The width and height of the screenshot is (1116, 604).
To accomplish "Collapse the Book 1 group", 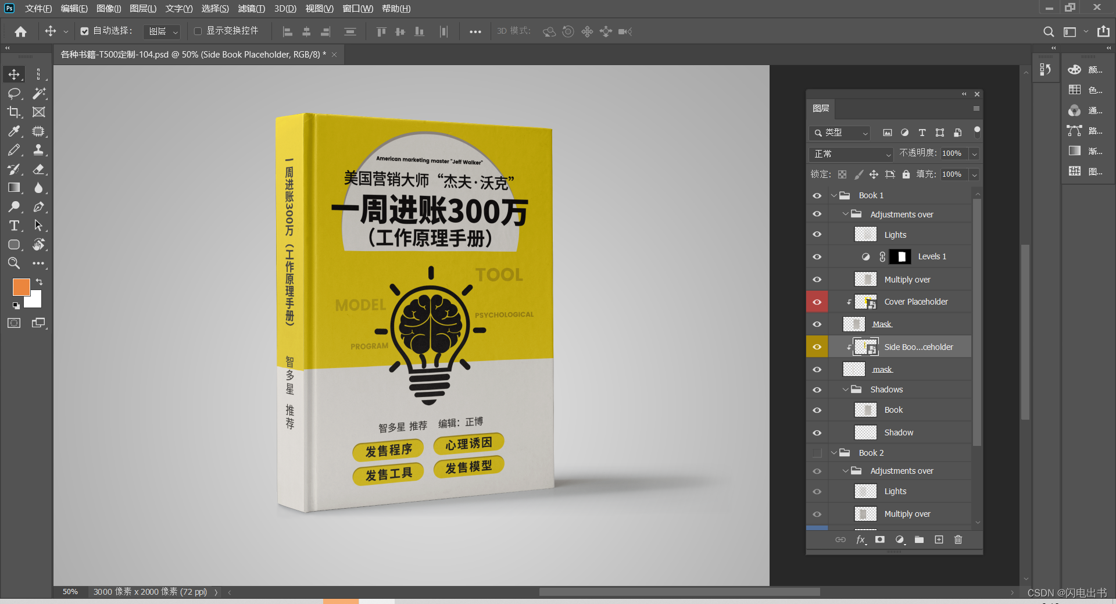I will point(834,195).
